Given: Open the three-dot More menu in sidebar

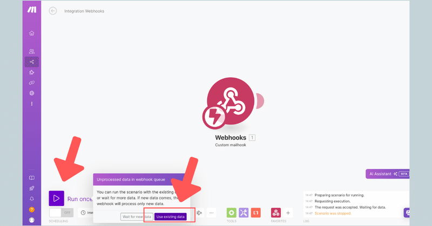Looking at the screenshot, I should pyautogui.click(x=32, y=104).
